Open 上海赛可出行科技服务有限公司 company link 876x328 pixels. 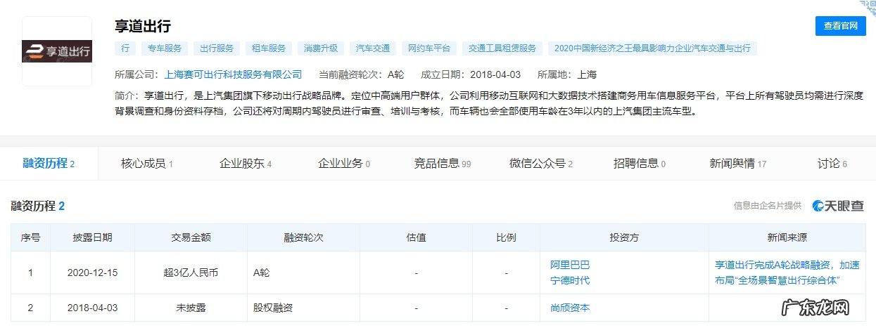click(233, 74)
